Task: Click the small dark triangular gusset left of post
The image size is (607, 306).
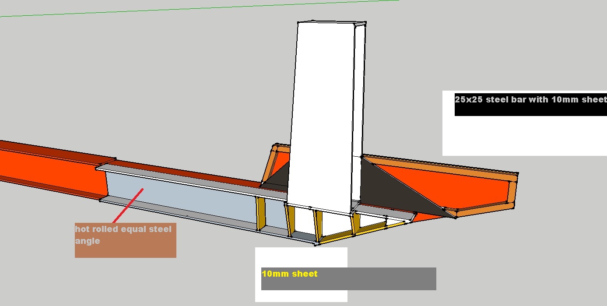Action: (277, 178)
